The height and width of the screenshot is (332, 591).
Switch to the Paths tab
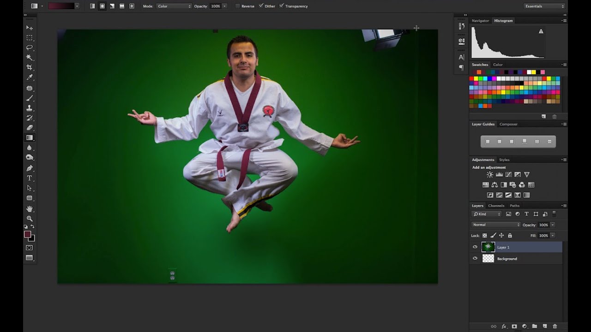(514, 206)
